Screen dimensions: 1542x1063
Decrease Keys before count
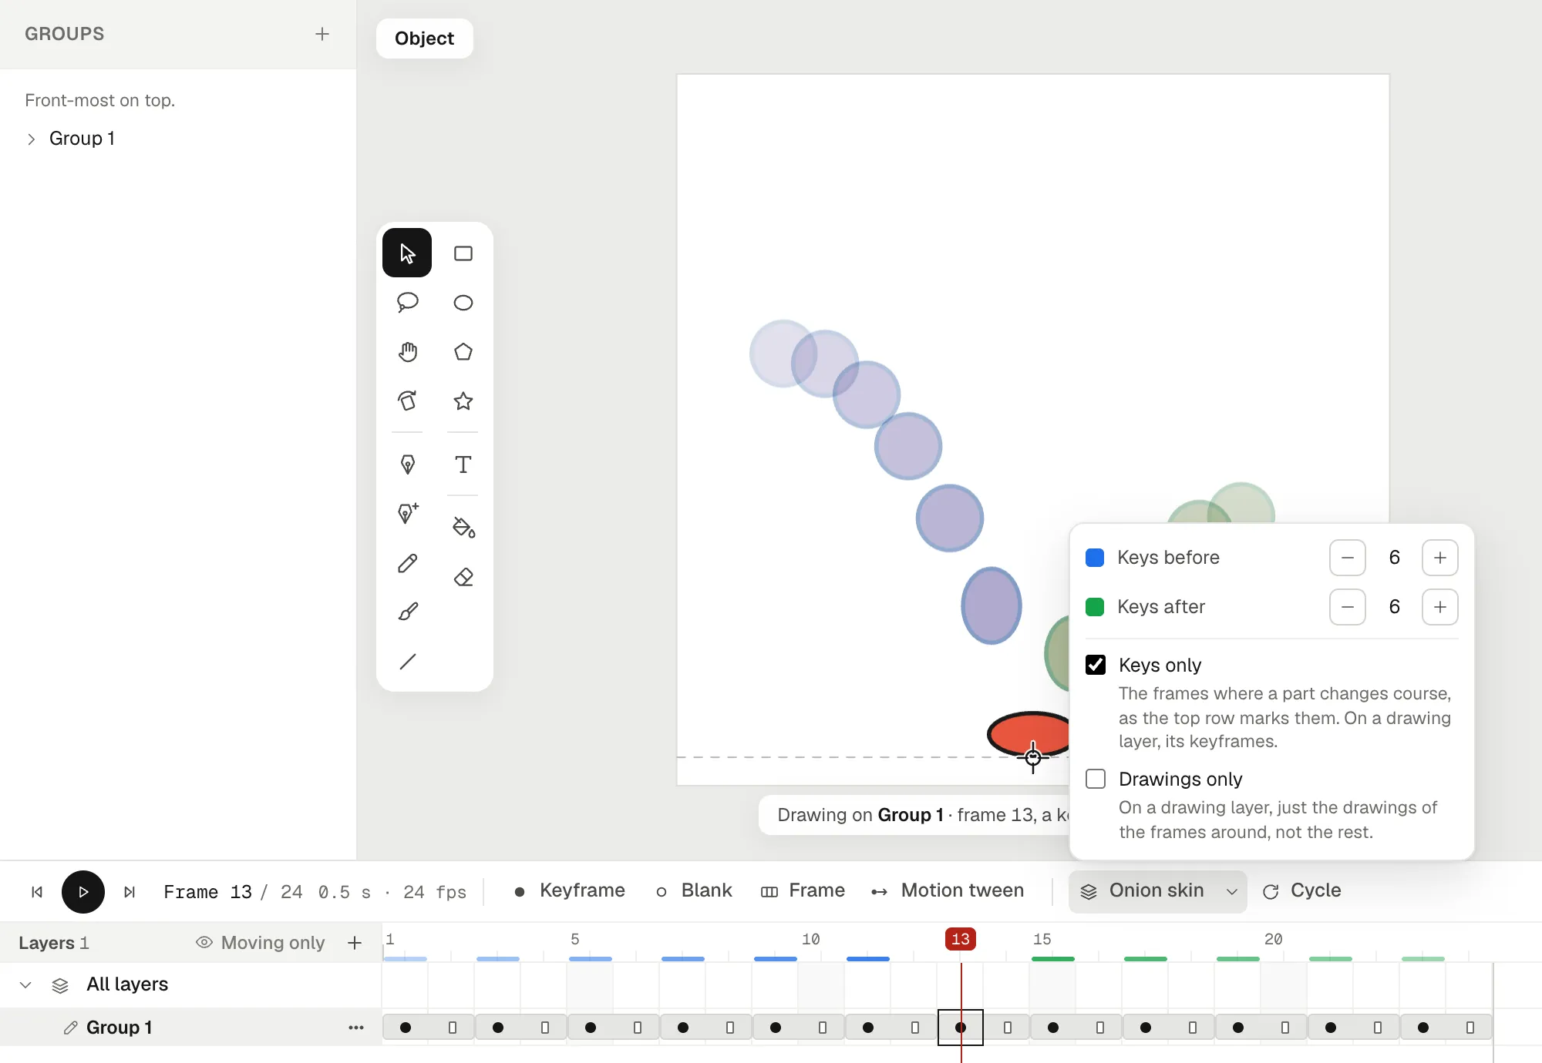1348,558
